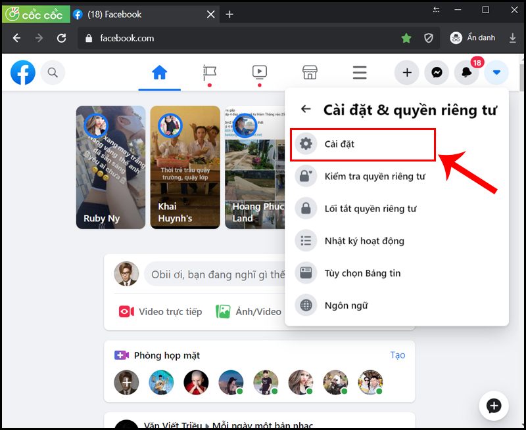Open Facebook search with the magnifier icon
The width and height of the screenshot is (526, 430).
click(53, 72)
